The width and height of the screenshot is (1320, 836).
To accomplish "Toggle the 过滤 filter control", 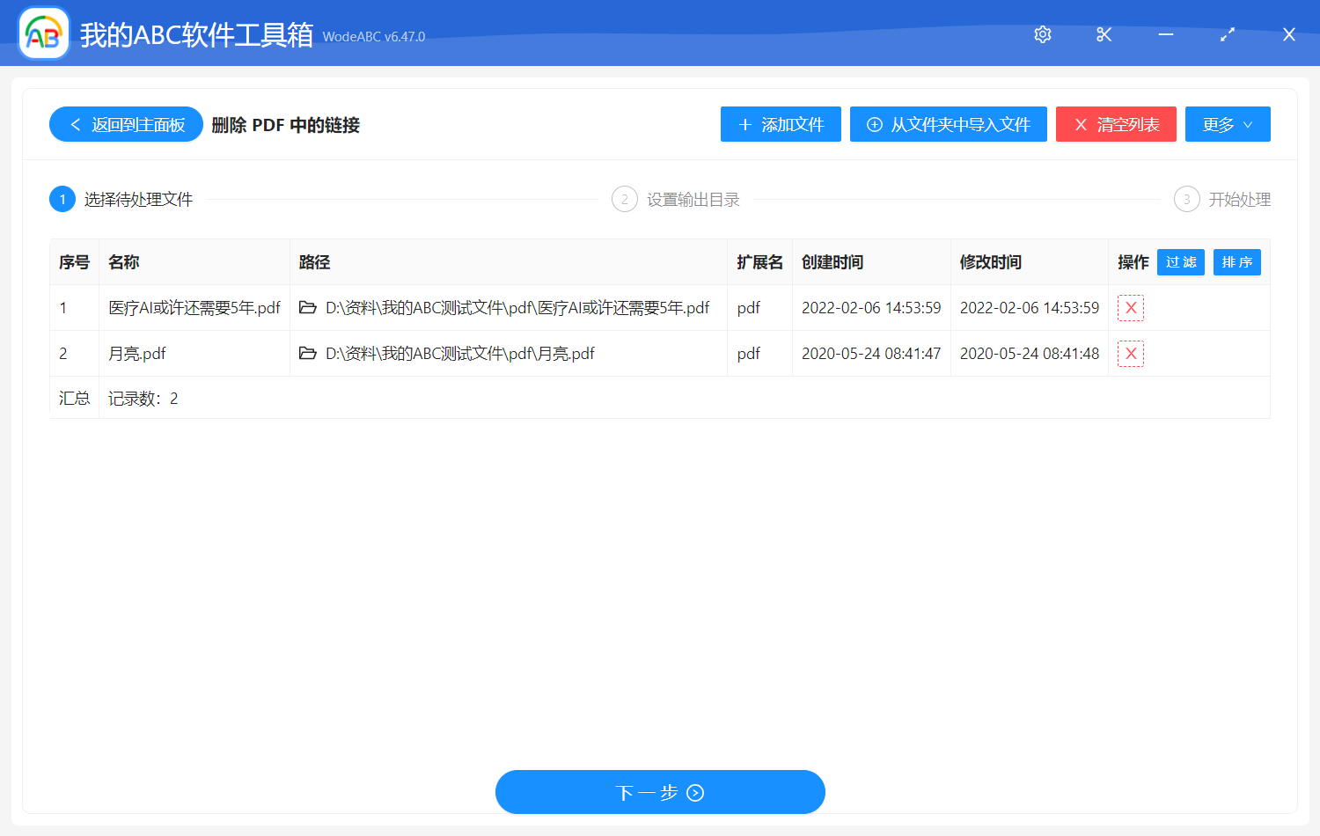I will click(1180, 261).
